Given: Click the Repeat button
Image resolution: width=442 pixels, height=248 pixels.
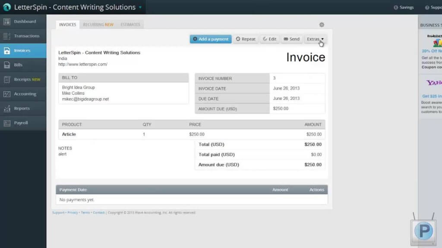Looking at the screenshot, I should [246, 39].
